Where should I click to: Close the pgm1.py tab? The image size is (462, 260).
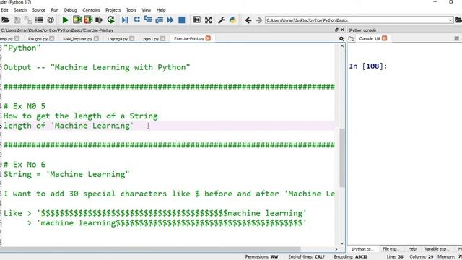(x=162, y=38)
